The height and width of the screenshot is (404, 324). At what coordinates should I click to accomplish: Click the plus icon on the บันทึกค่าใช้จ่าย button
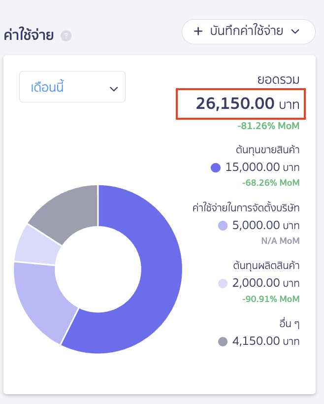pyautogui.click(x=196, y=32)
